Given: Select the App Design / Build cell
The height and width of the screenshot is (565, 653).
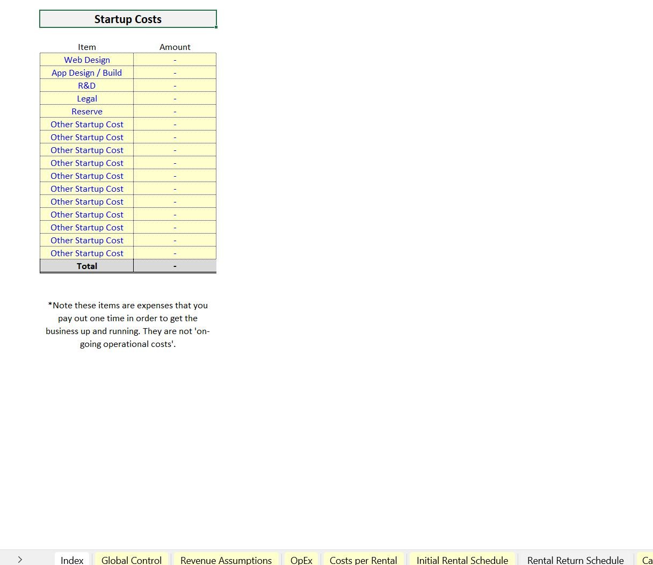Looking at the screenshot, I should click(x=87, y=73).
